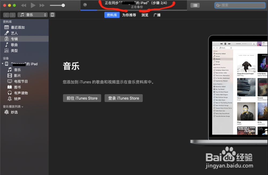Close the iTunes window with red button
This screenshot has width=268, height=175.
point(5,5)
